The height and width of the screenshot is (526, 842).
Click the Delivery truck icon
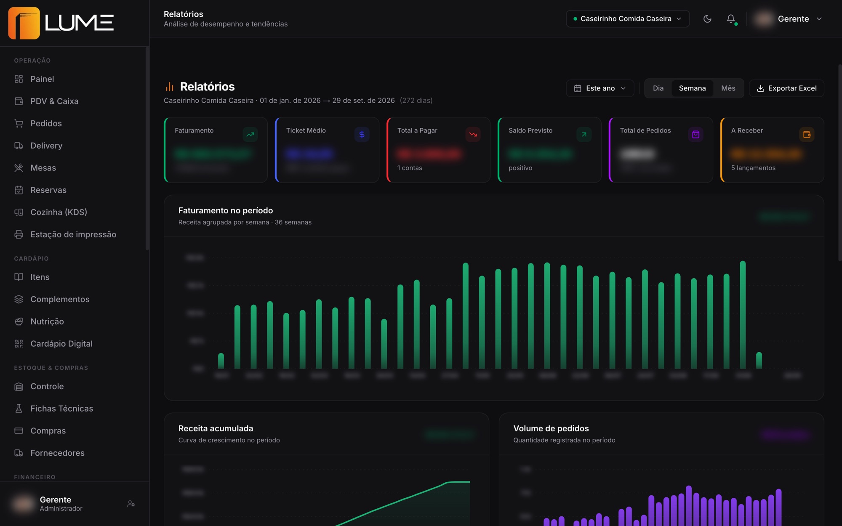pyautogui.click(x=19, y=146)
